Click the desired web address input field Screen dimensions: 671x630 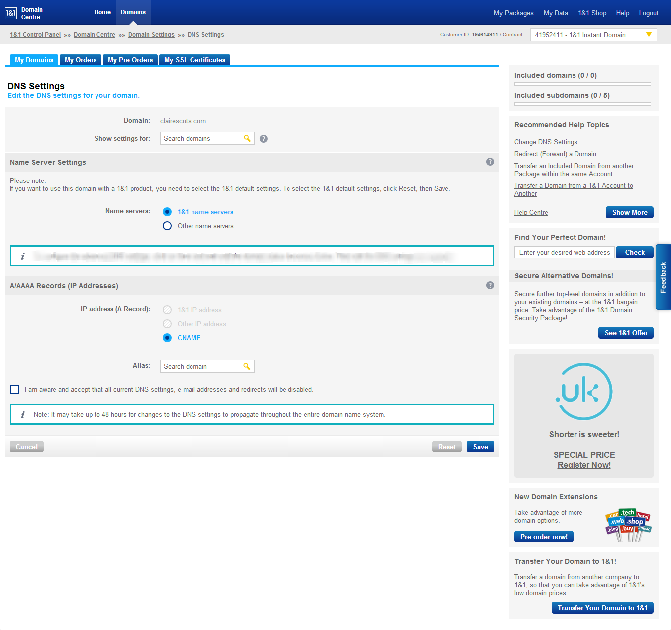[x=564, y=252]
